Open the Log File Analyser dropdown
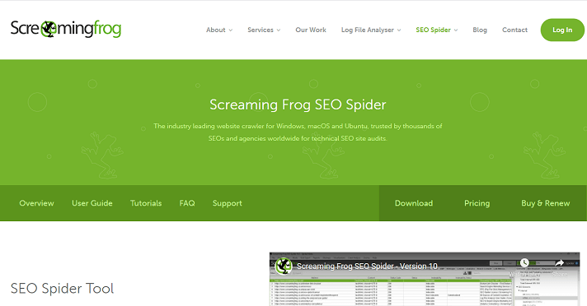The width and height of the screenshot is (587, 306). click(371, 30)
